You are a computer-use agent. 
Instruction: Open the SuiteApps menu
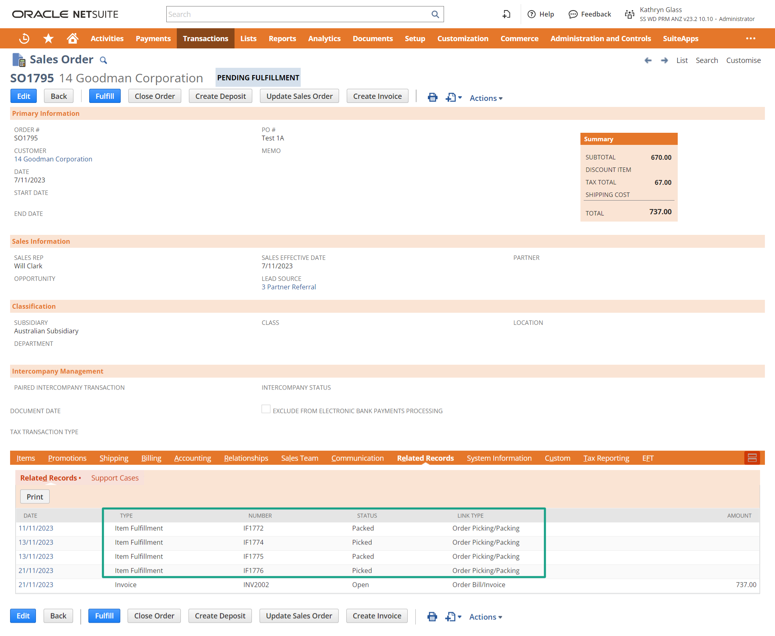pos(681,38)
